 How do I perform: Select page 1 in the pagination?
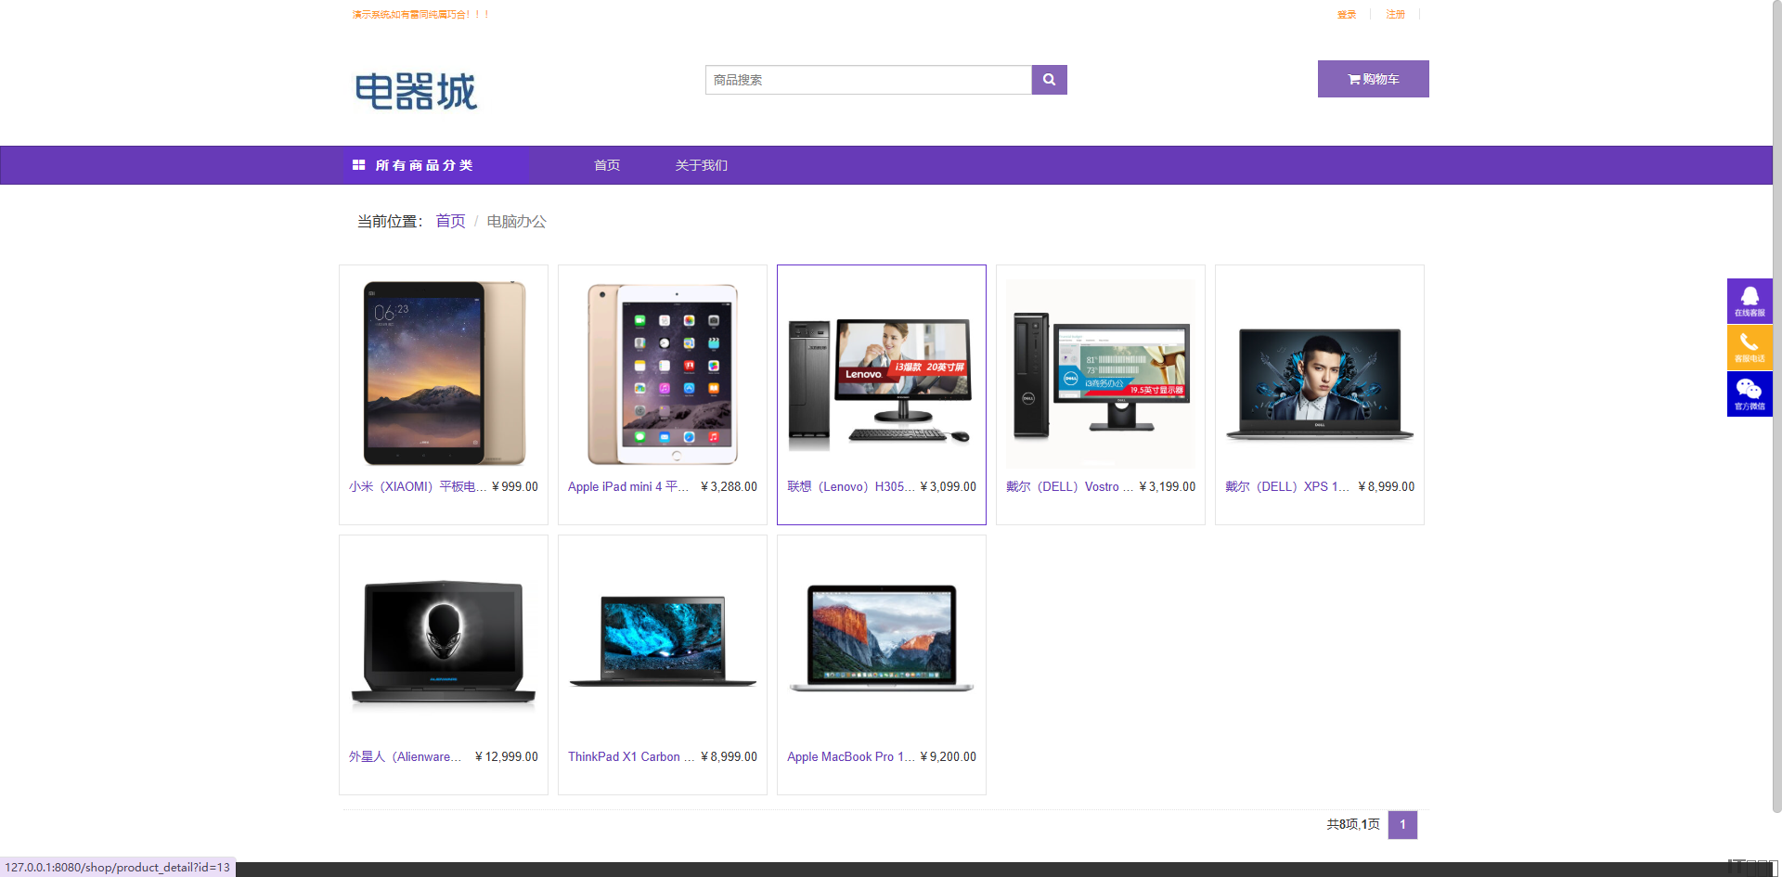[x=1402, y=824]
